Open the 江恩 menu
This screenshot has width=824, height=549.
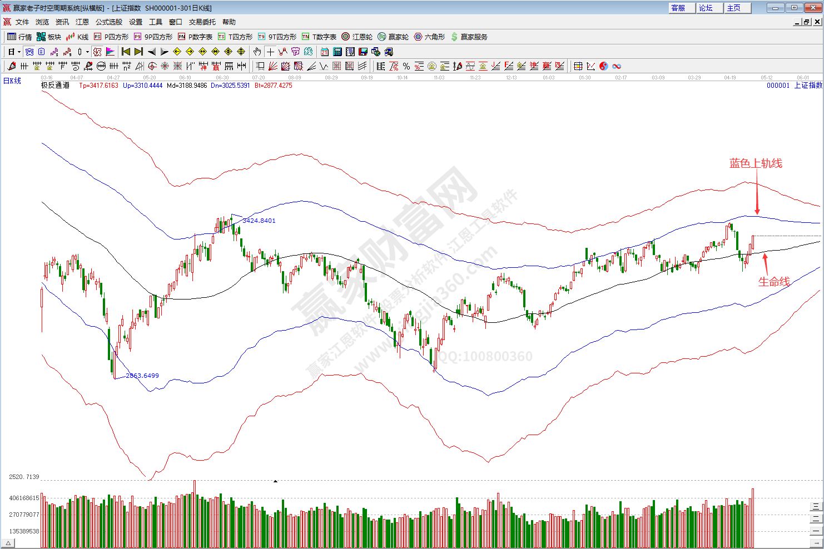click(x=82, y=22)
